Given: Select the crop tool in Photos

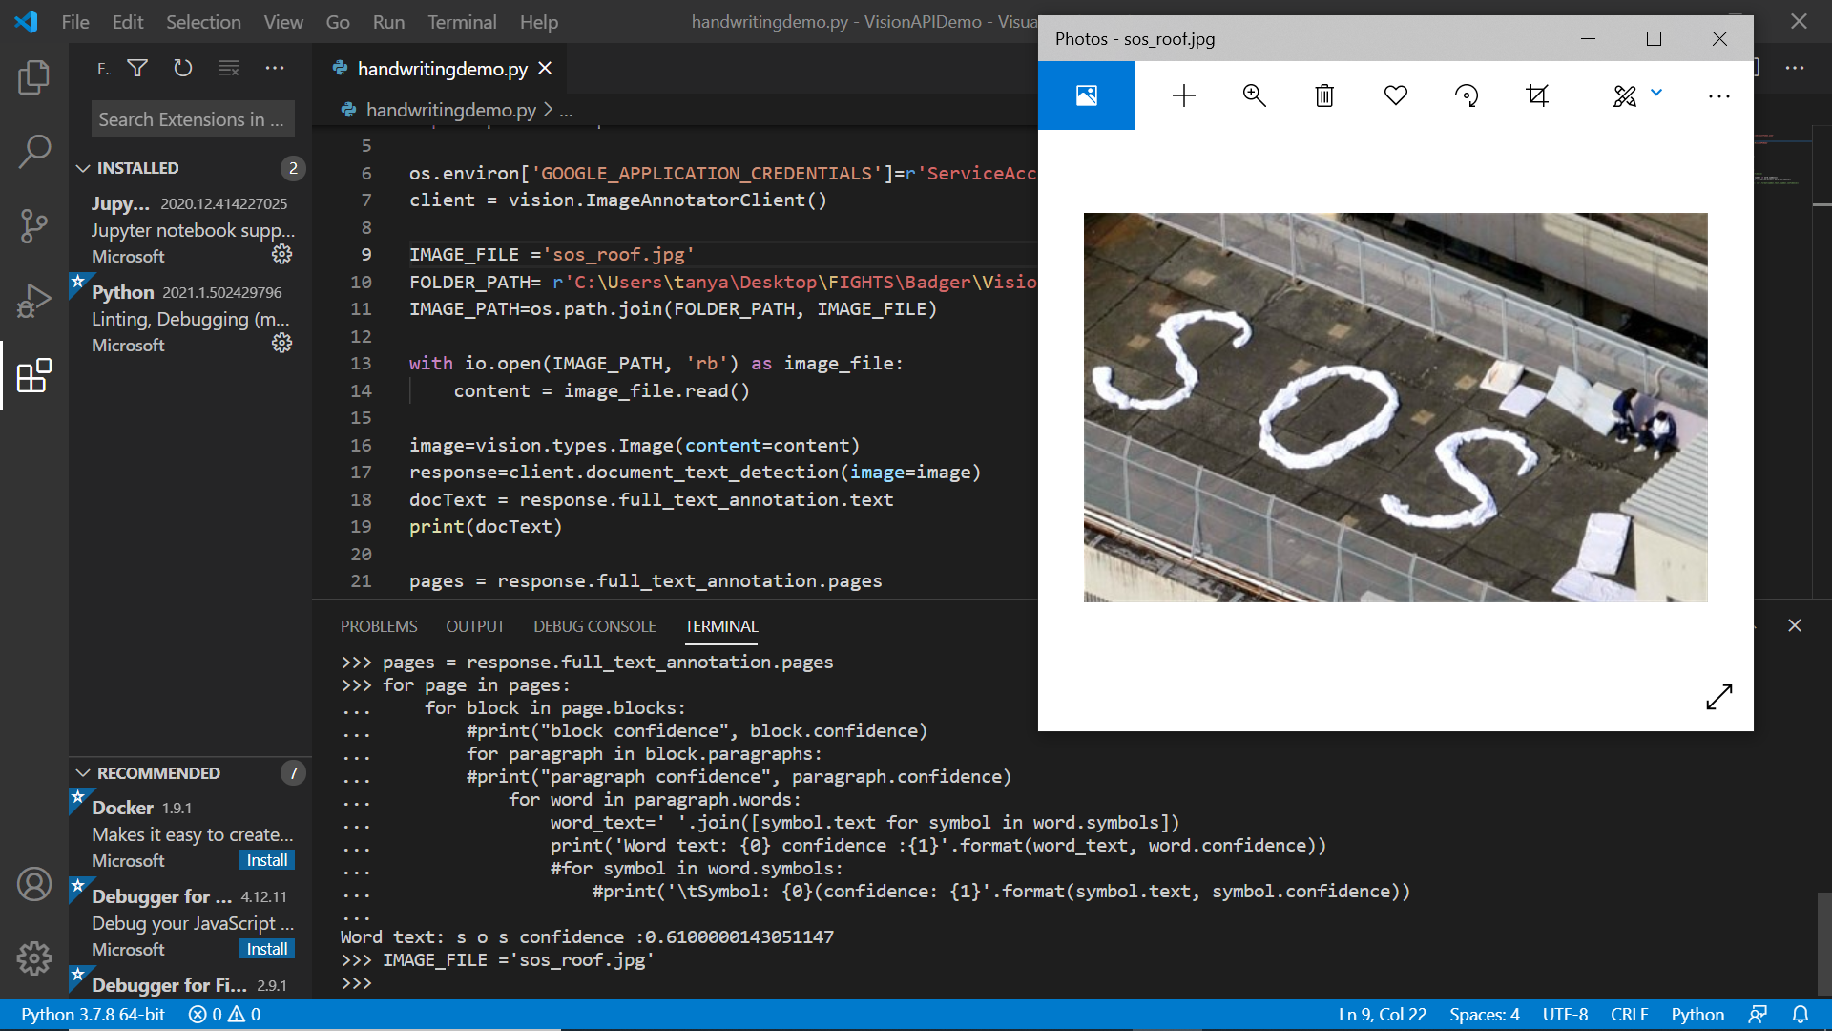Looking at the screenshot, I should click(x=1537, y=95).
